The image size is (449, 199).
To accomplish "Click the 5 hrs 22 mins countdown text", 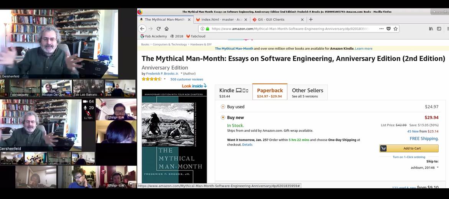I will tap(299, 140).
